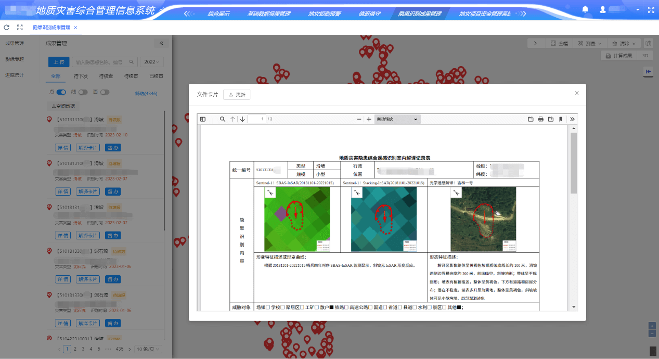
Task: Open search in the PDF viewer
Action: coord(223,119)
